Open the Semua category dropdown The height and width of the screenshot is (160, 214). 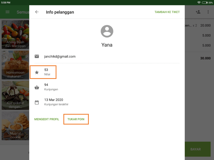click(x=23, y=12)
